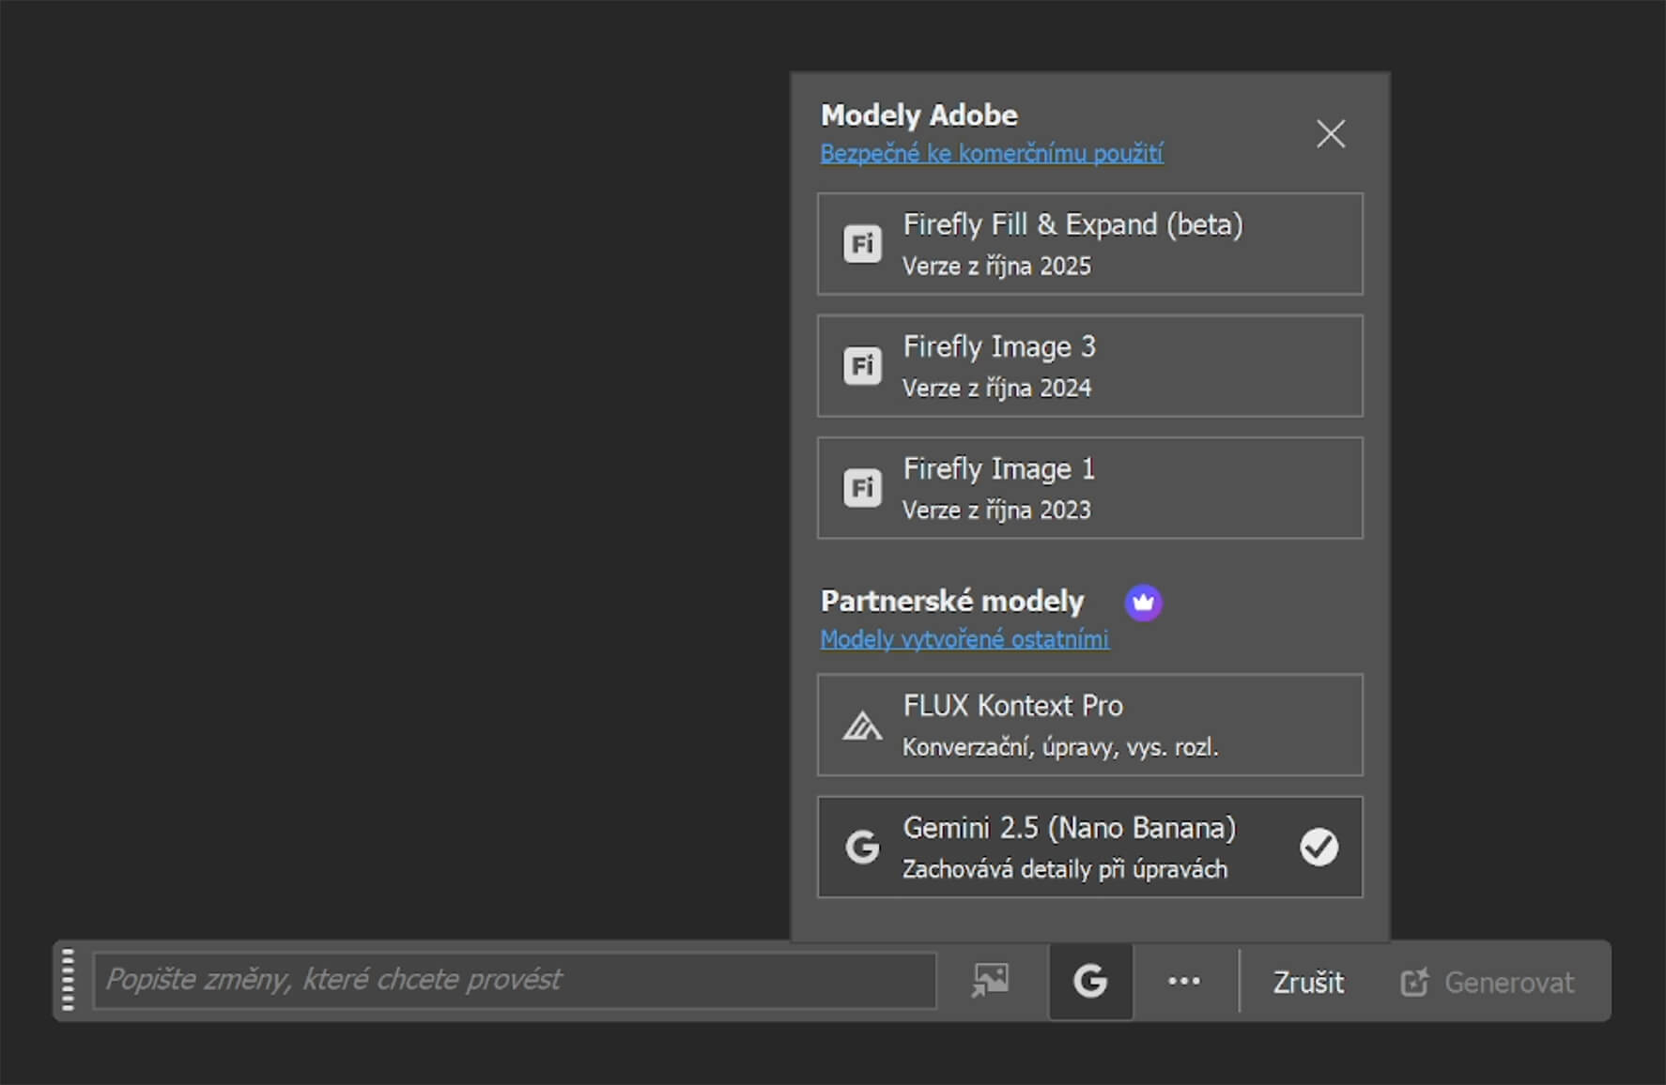Click the purple premium crown badge
The height and width of the screenshot is (1085, 1666).
coord(1143,603)
